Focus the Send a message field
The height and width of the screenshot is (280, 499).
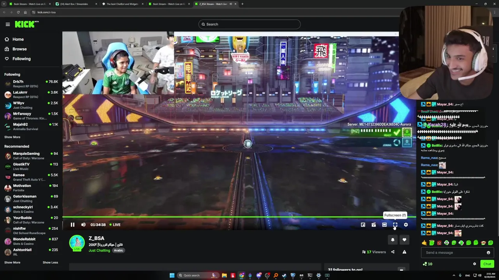[457, 253]
